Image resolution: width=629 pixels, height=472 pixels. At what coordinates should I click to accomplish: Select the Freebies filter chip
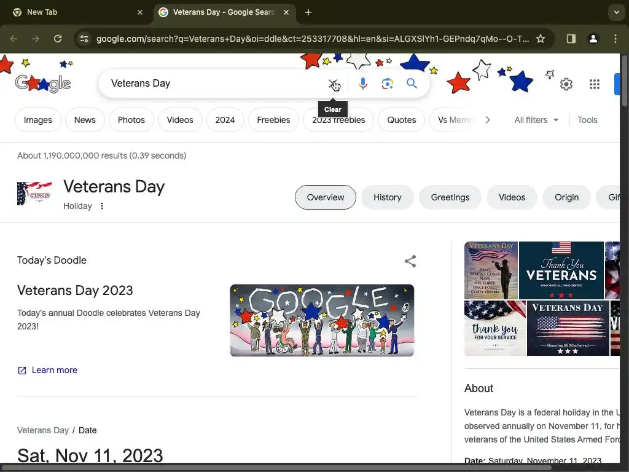[x=273, y=120]
